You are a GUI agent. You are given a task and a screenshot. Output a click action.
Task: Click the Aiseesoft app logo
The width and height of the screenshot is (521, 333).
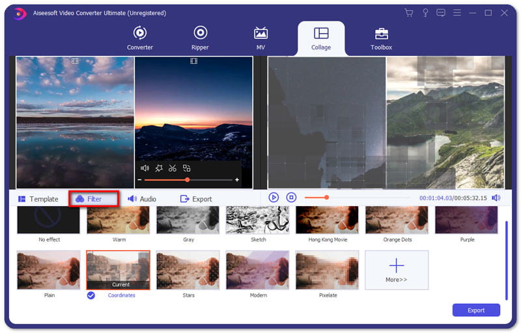[20, 13]
